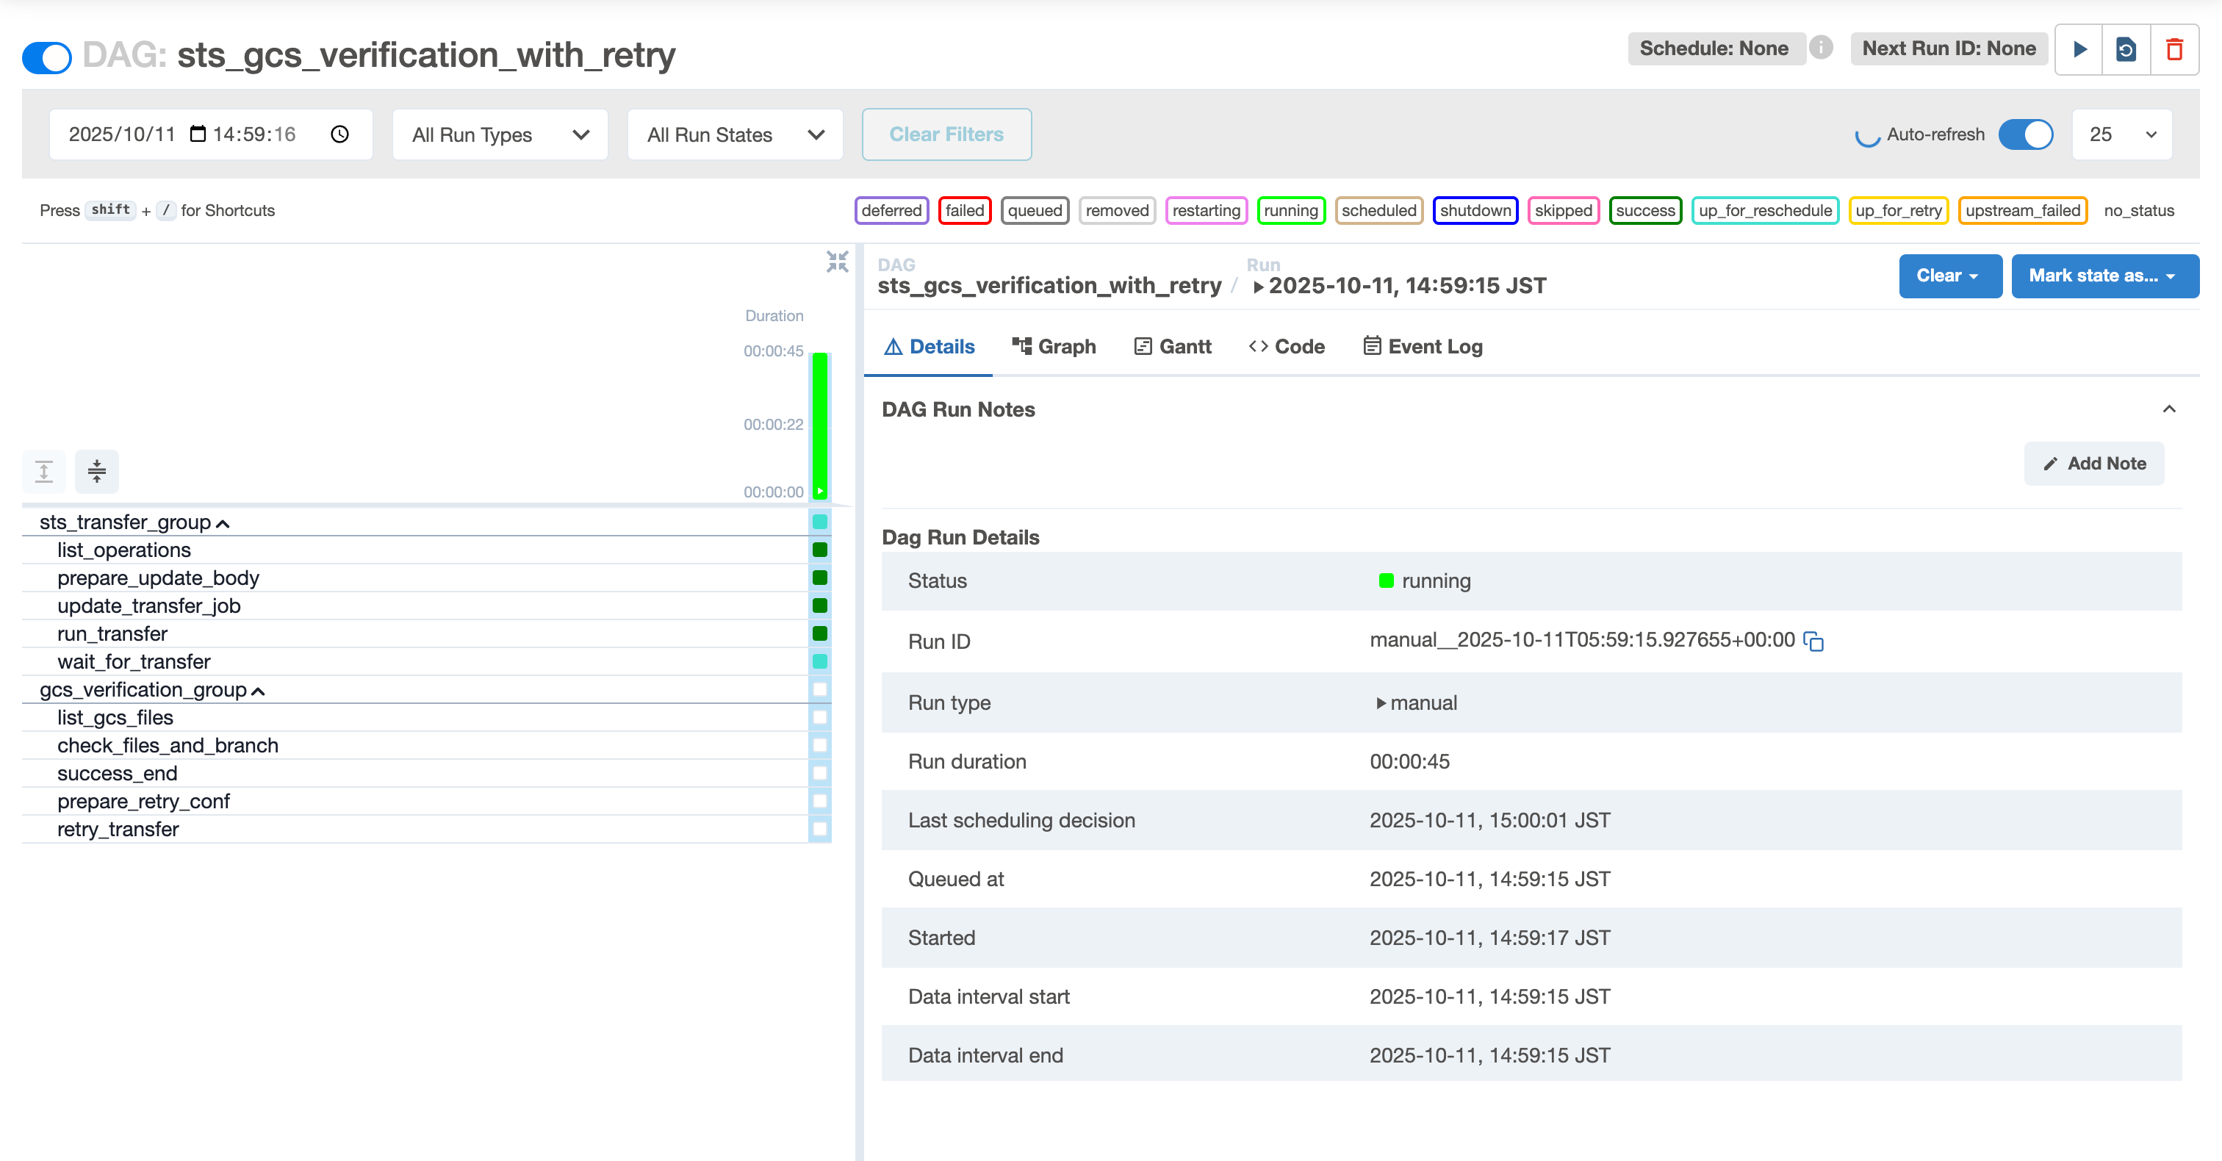
Task: Click the reparse DAG refresh icon
Action: 2126,49
